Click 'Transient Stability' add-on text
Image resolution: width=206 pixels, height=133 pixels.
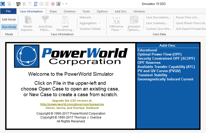click(x=152, y=75)
